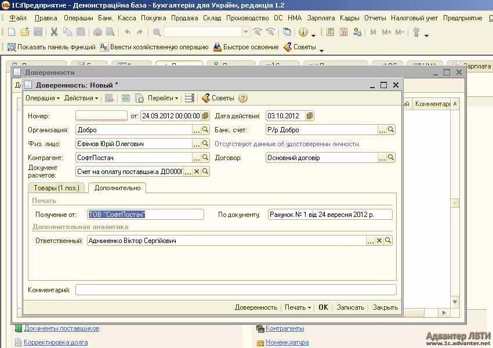Click the users icon in main toolbar
The height and width of the screenshot is (348, 493).
[357, 32]
